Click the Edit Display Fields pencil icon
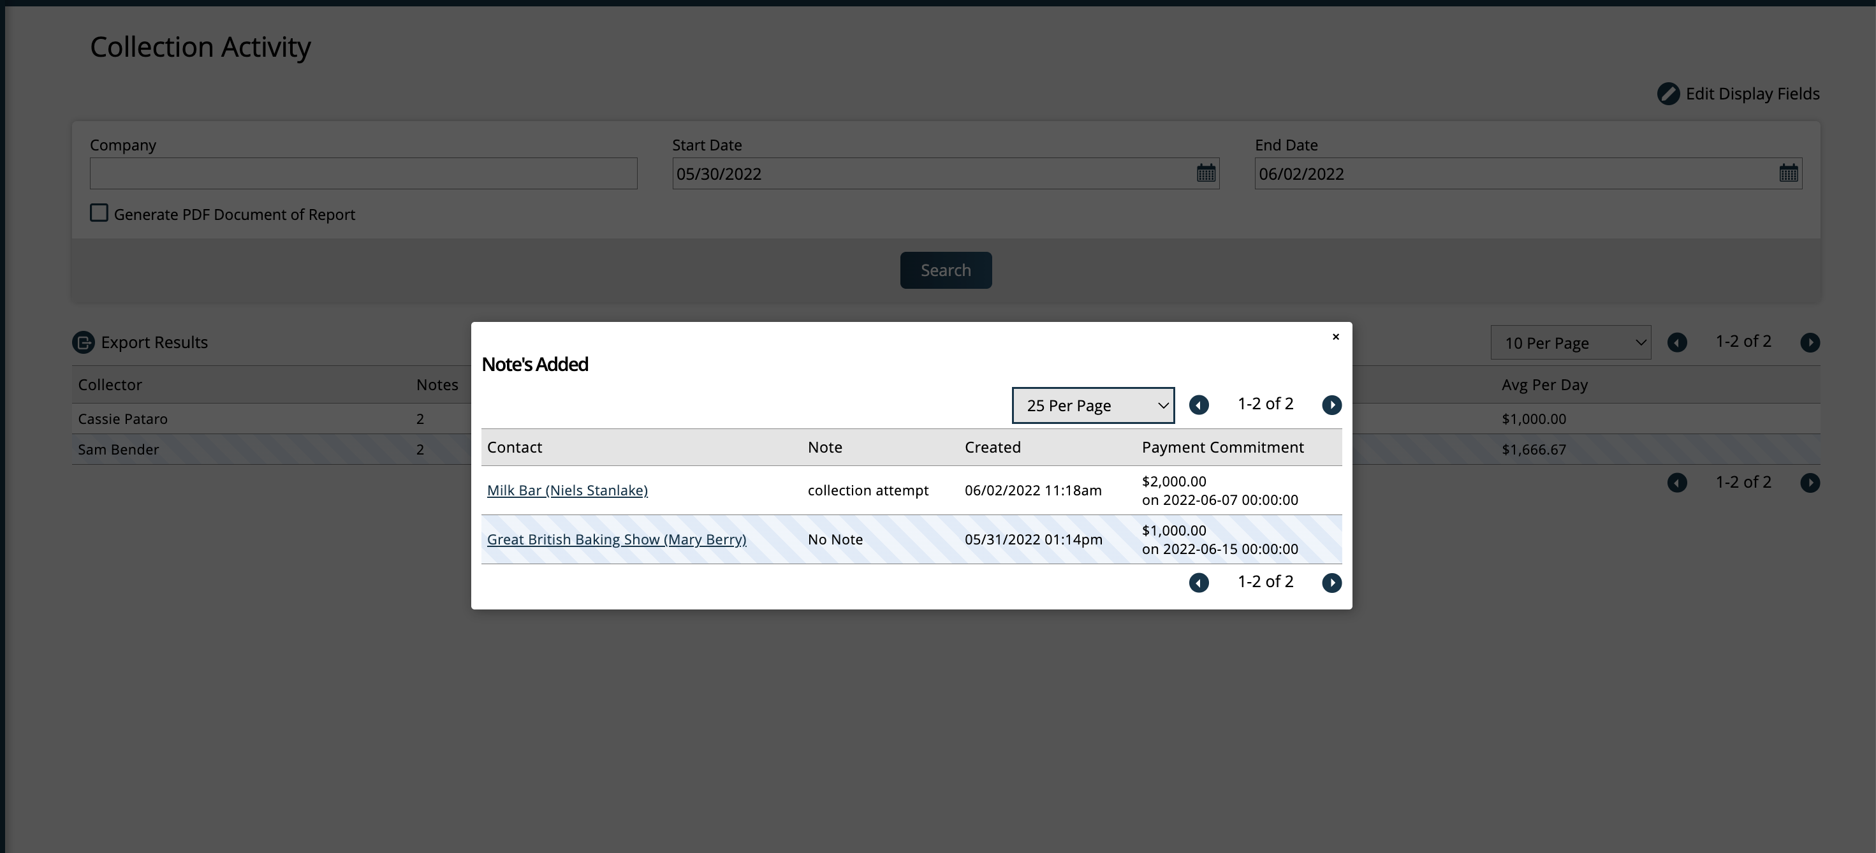1876x853 pixels. tap(1667, 94)
